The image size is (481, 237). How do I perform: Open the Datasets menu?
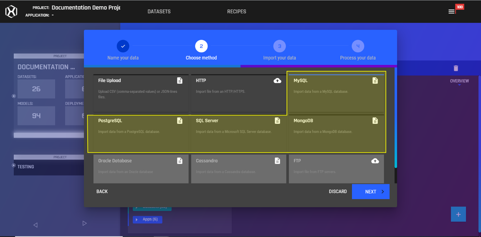click(x=159, y=12)
